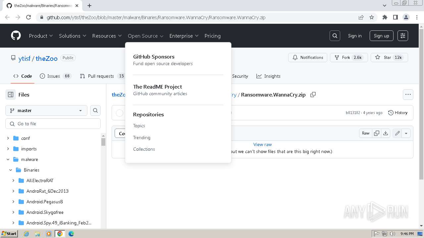
Task: Collapse the malware folder
Action: (8, 159)
